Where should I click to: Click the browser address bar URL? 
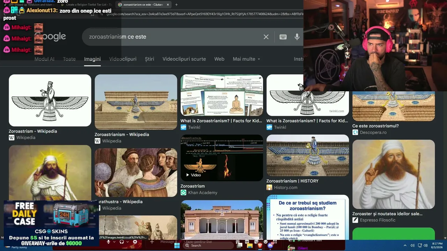click(x=204, y=14)
